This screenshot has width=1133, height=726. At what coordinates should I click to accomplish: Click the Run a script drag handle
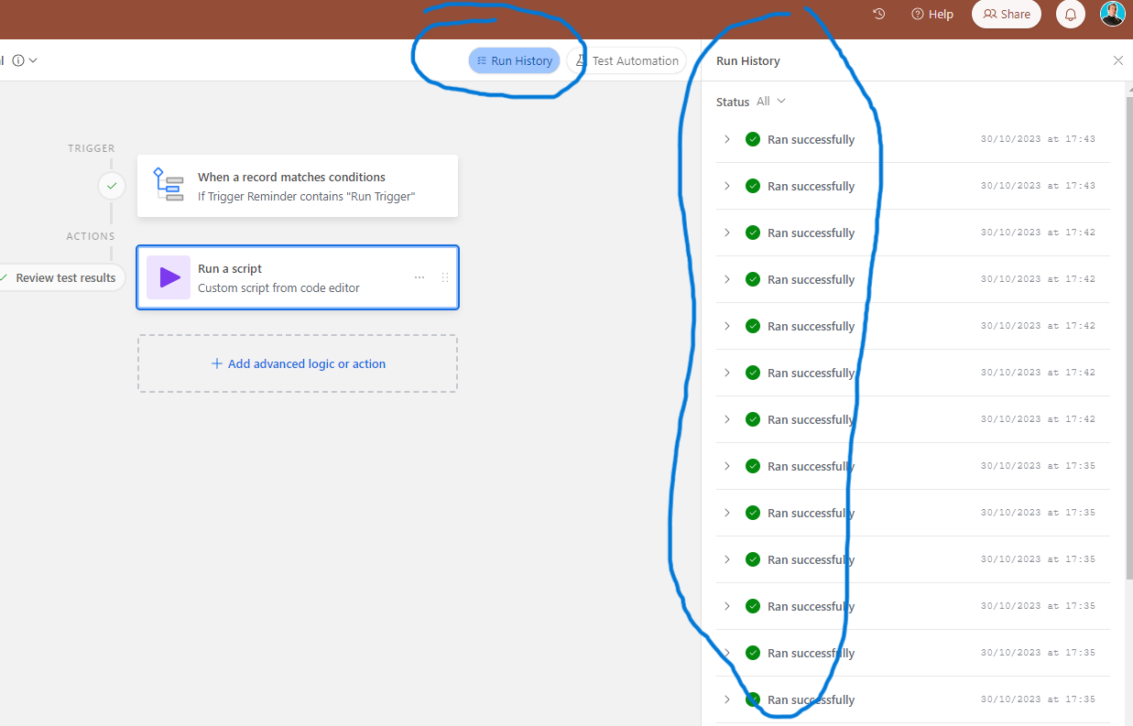point(445,277)
